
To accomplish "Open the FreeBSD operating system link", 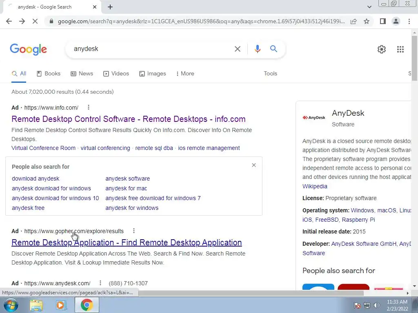I will [327, 220].
